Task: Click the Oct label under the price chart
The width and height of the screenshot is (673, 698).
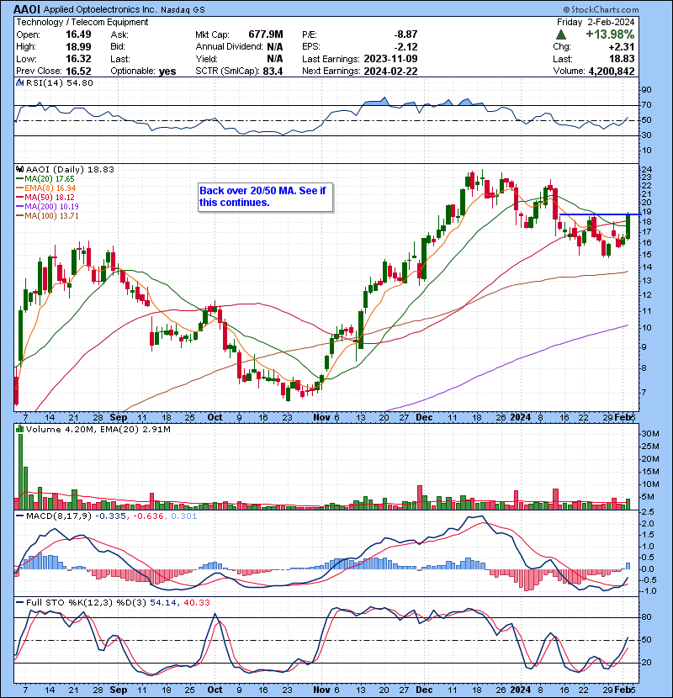Action: 215,418
